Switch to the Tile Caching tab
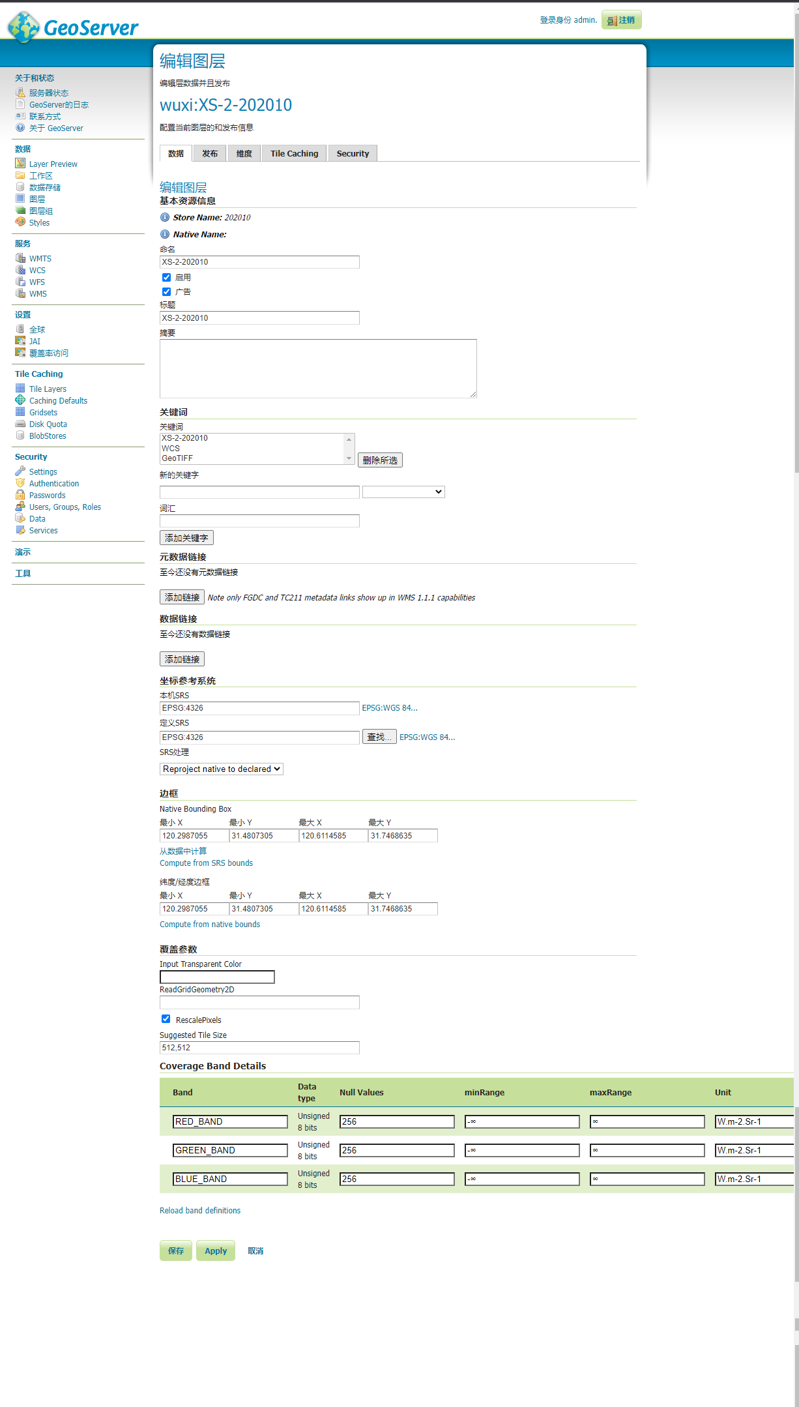This screenshot has width=799, height=1407. coord(295,154)
